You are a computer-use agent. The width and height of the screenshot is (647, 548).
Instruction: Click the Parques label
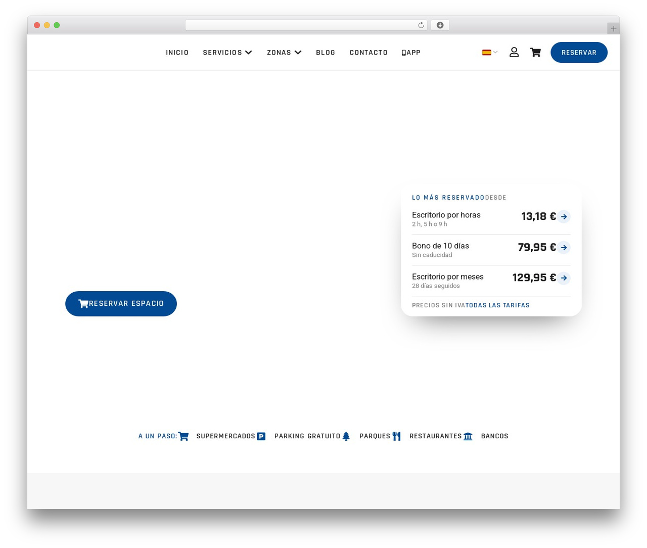click(x=375, y=436)
